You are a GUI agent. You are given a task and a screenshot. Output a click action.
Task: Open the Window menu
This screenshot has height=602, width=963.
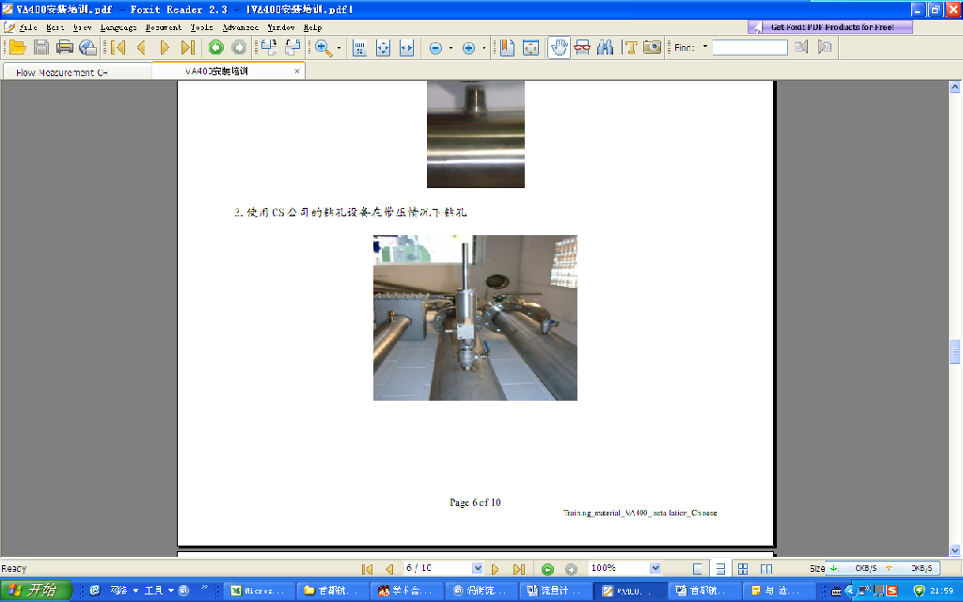pos(281,27)
